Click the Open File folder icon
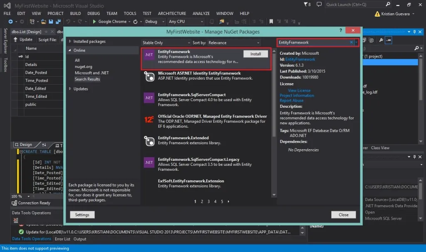Image resolution: width=426 pixels, height=252 pixels. coord(43,22)
